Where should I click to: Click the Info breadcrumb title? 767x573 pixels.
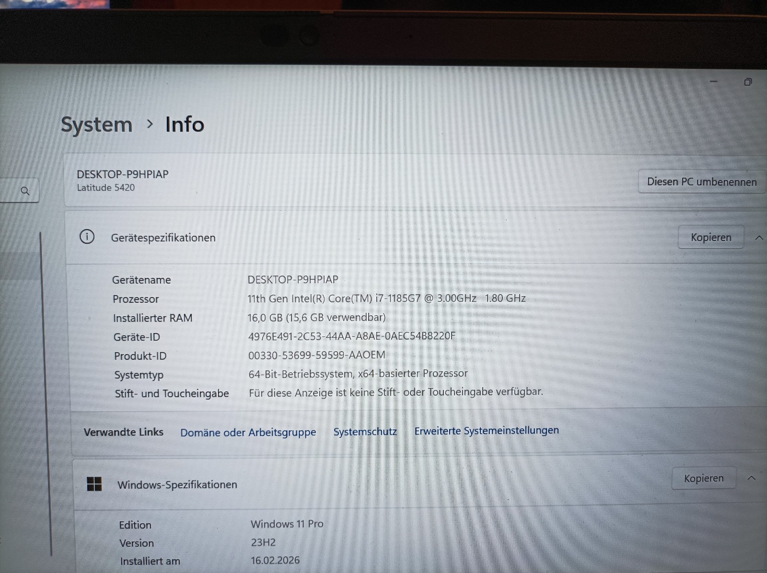[x=185, y=124]
